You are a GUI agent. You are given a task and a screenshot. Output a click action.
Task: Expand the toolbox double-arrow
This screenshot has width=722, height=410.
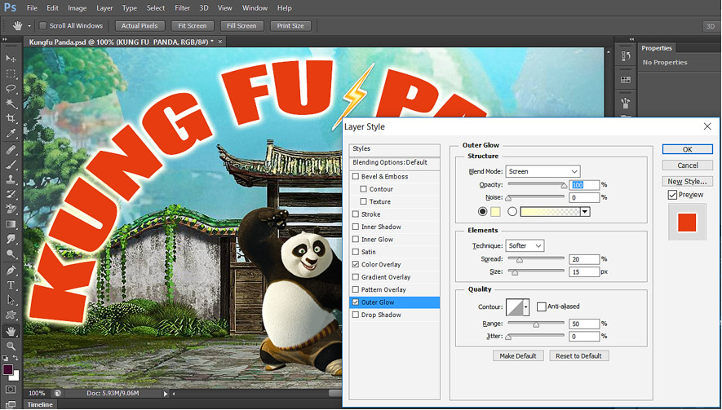pyautogui.click(x=5, y=40)
